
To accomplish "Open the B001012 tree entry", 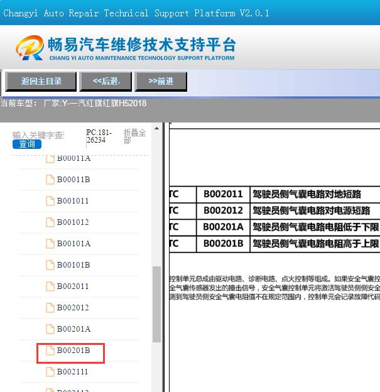I will [73, 222].
